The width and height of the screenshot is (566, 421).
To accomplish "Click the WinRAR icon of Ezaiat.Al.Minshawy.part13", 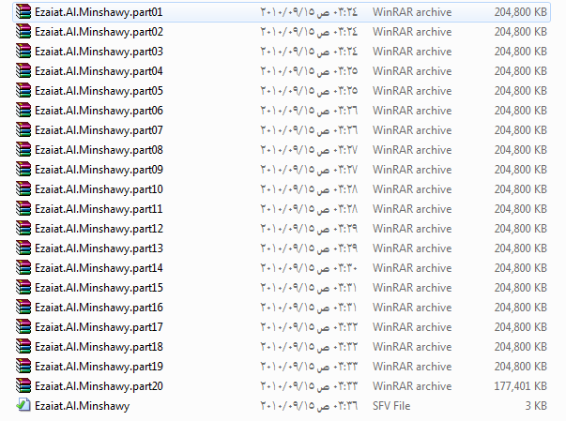I will pos(23,248).
